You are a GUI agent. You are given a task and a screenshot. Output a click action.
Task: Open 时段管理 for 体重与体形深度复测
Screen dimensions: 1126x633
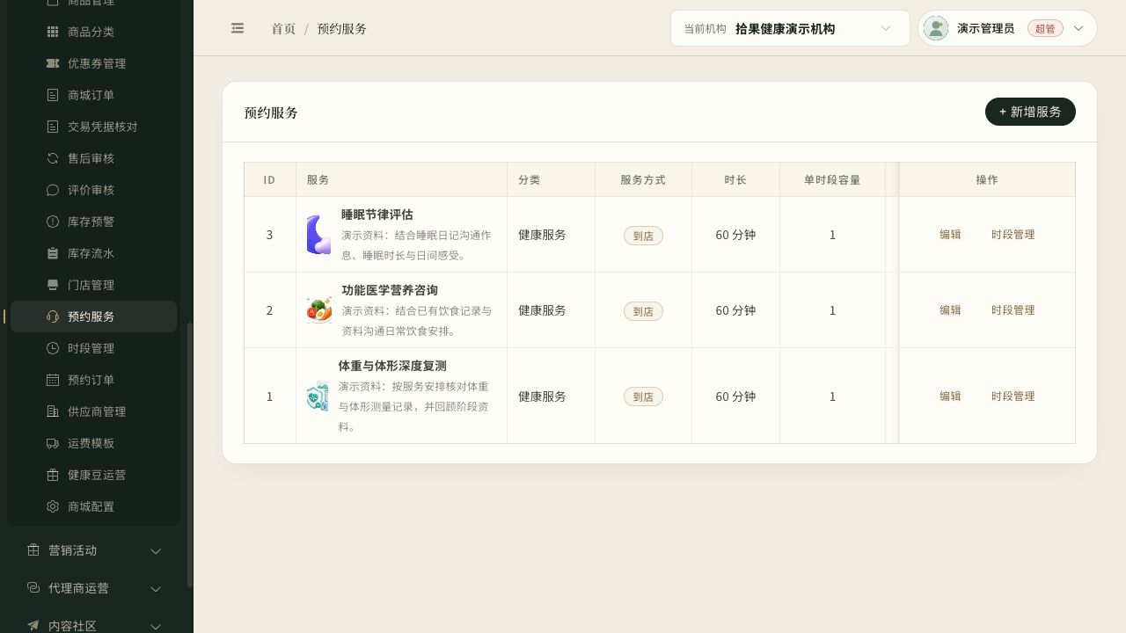1013,397
